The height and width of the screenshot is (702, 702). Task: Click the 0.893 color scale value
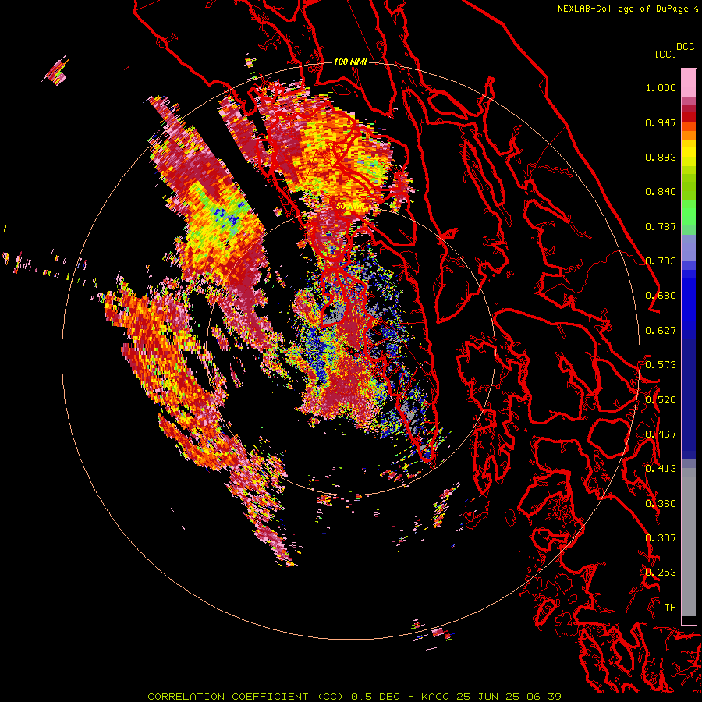661,157
